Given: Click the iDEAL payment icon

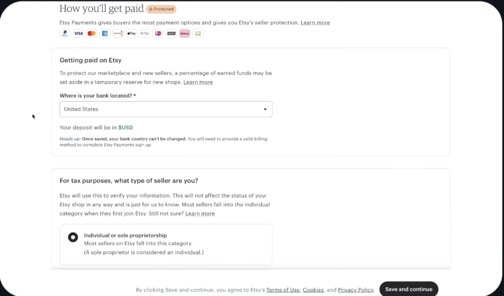Looking at the screenshot, I should click(158, 33).
